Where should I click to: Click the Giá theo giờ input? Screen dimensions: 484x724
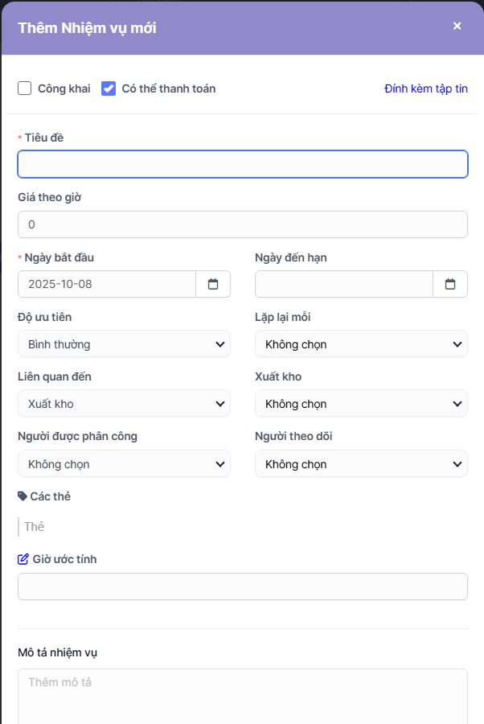(x=242, y=224)
